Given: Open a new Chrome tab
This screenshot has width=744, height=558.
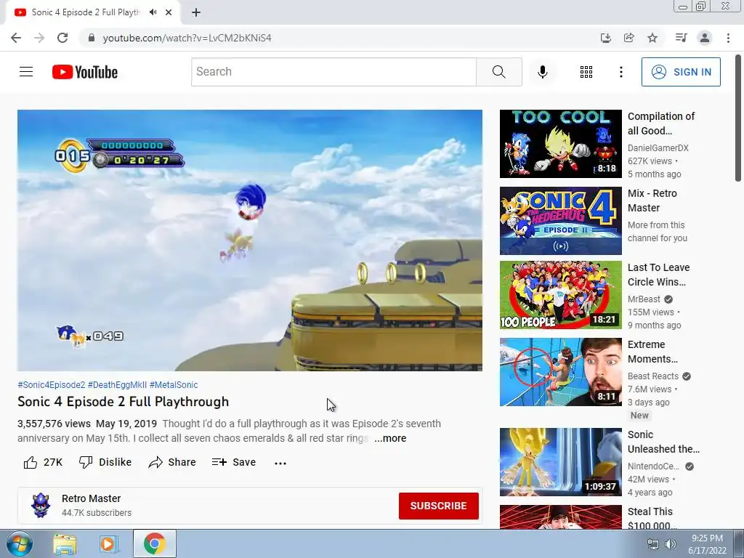Looking at the screenshot, I should point(196,12).
